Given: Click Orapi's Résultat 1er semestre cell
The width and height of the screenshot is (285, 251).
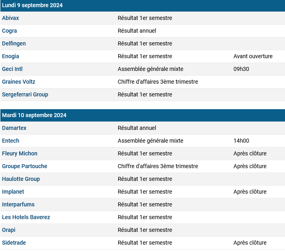Looking at the screenshot, I should point(145,230).
